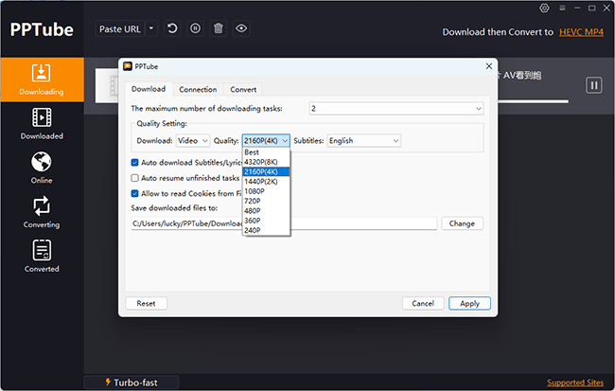Open the Supported Sites link
Viewport: 615px width, 391px height.
click(x=576, y=382)
